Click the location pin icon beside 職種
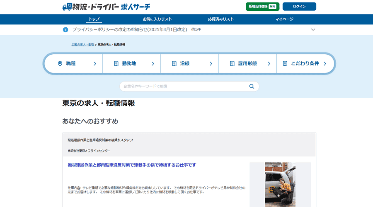 tap(60, 64)
